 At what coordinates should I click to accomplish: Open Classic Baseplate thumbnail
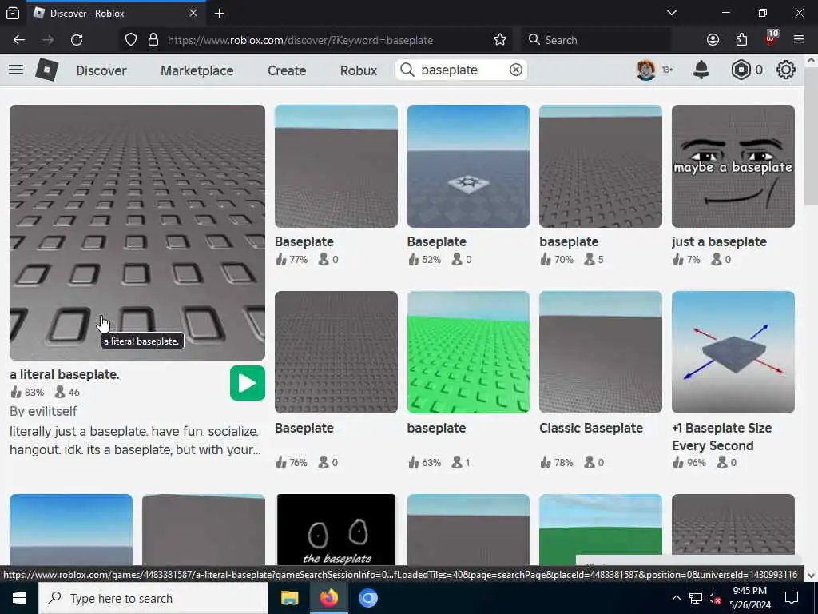[601, 352]
